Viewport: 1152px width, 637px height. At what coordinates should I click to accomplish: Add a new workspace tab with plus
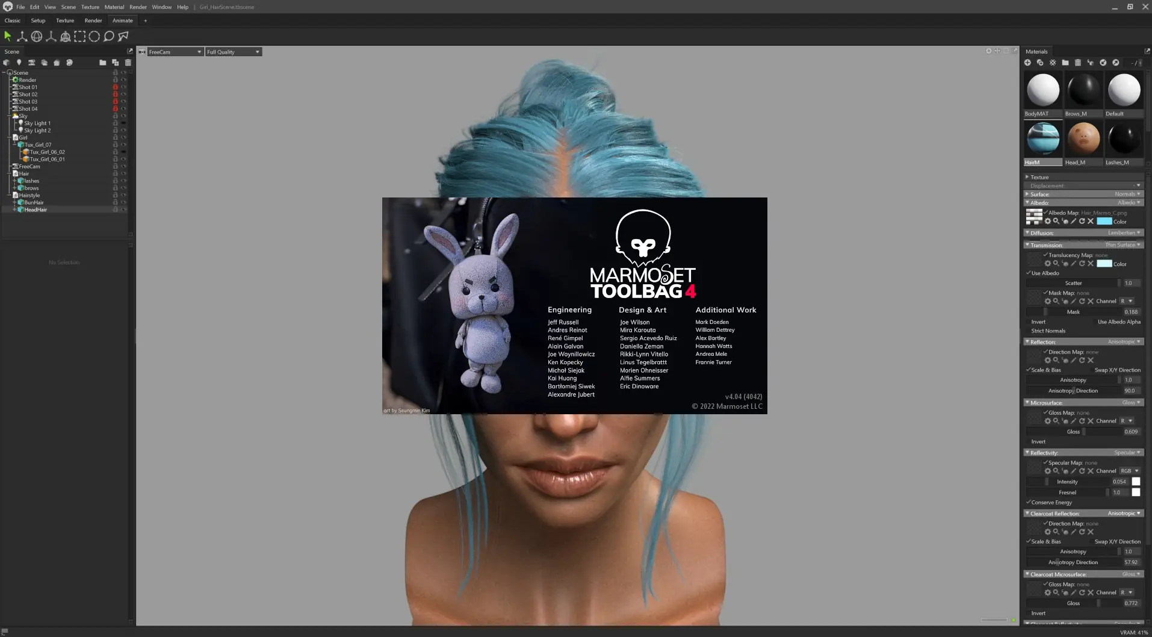tap(145, 20)
